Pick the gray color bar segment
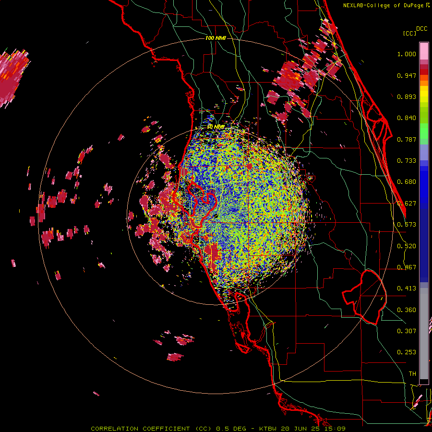Viewport: 432px width, 432px height. [424, 334]
